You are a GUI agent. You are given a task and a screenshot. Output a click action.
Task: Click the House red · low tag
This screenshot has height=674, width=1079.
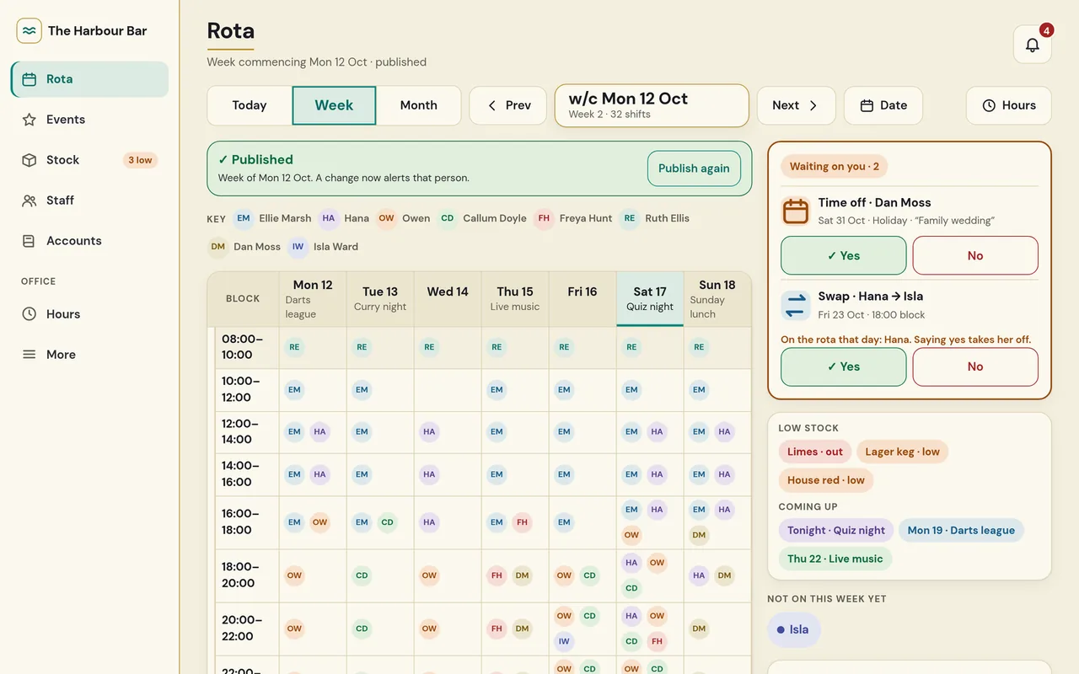[x=826, y=480]
